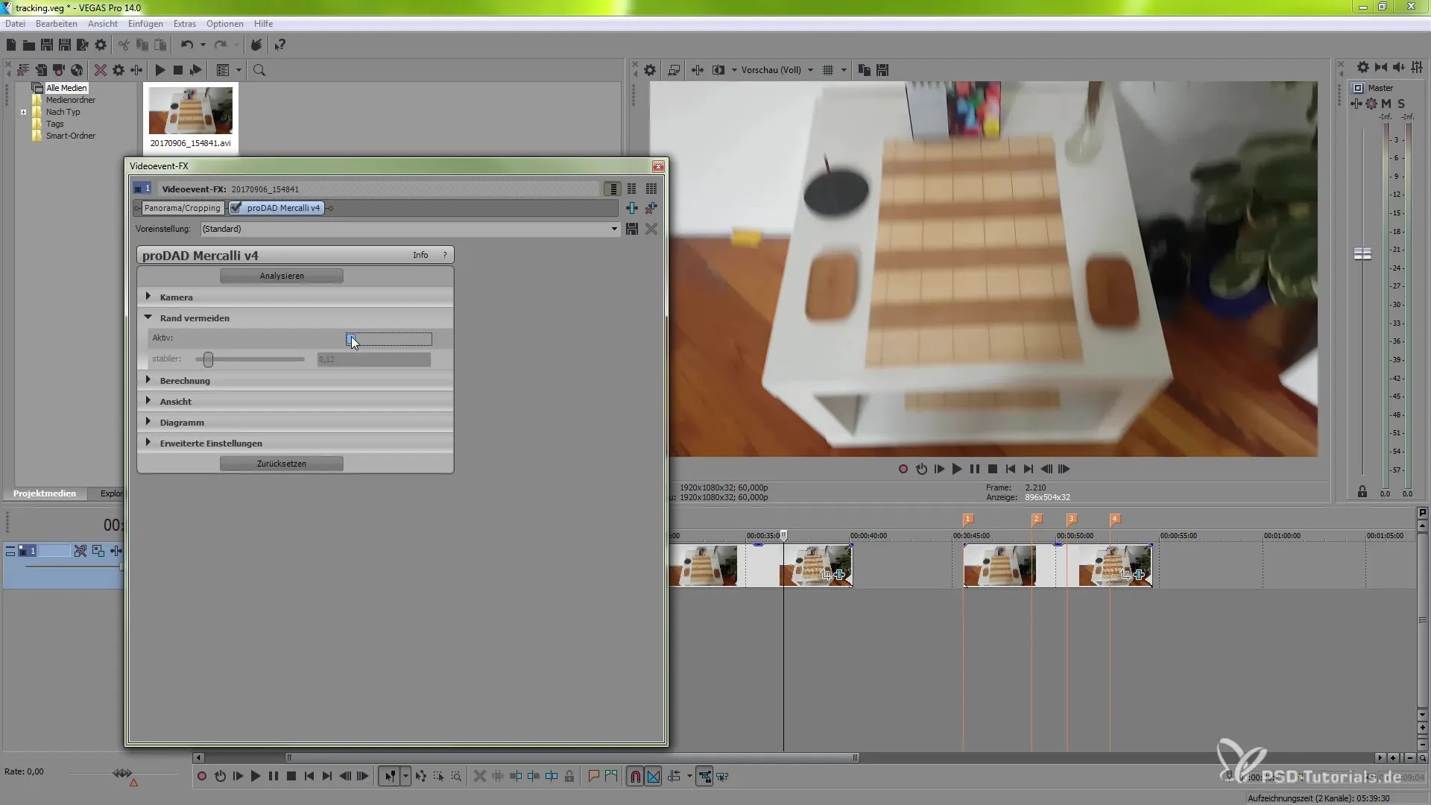Click the Mercalli help question mark
The image size is (1431, 805).
pos(445,255)
